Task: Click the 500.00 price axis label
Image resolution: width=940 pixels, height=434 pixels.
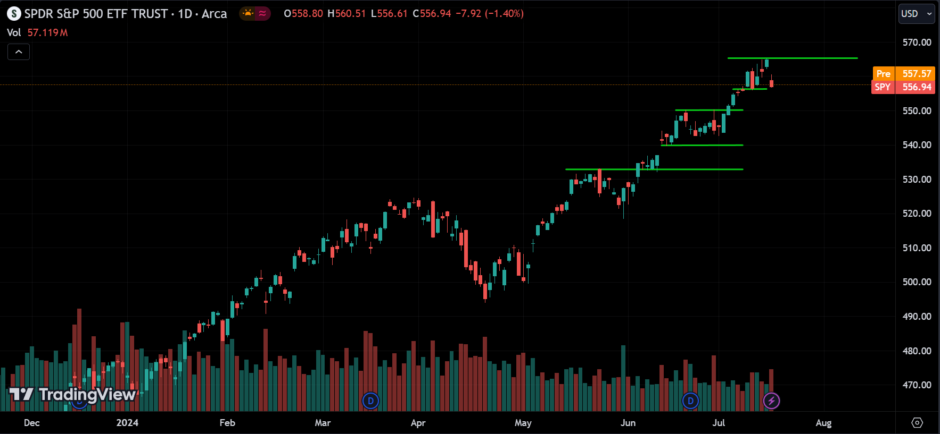Action: 917,282
